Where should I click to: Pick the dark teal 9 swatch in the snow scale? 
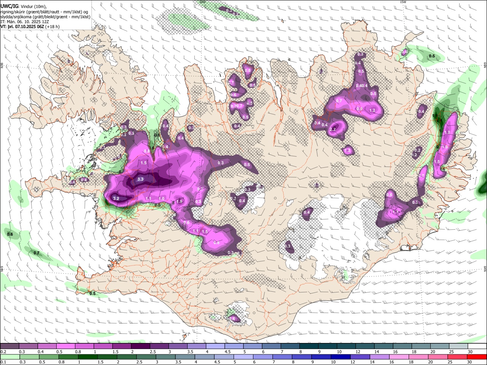328,346
